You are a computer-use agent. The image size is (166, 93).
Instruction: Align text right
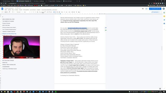58,12
